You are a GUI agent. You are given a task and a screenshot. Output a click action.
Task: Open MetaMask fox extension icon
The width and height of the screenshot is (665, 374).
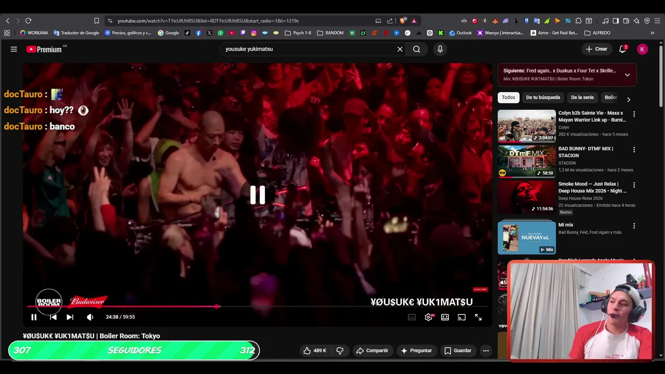[495, 21]
